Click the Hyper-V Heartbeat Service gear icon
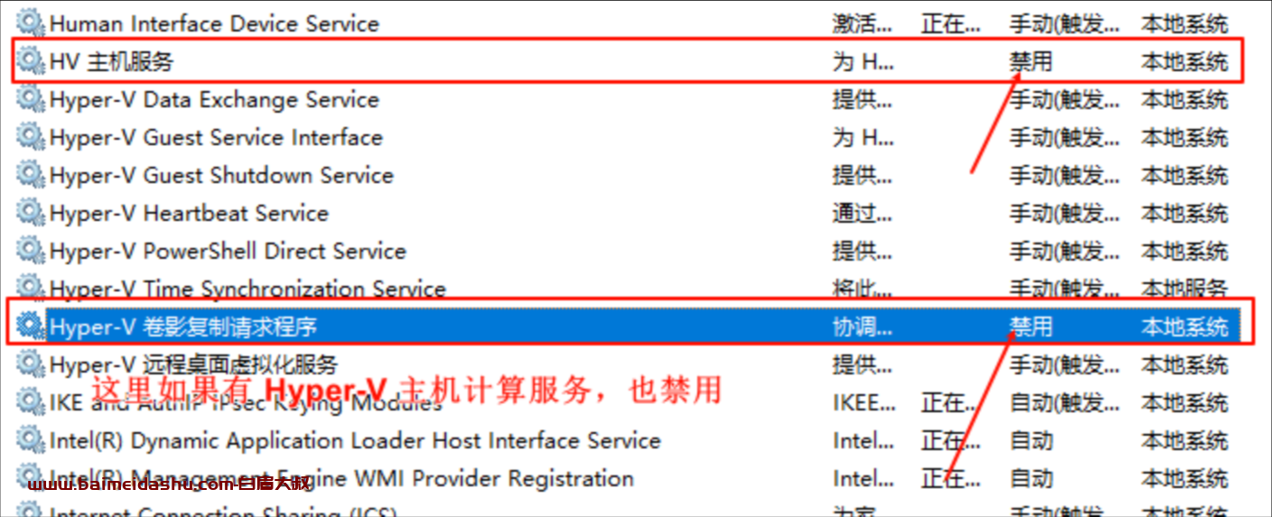 point(31,212)
